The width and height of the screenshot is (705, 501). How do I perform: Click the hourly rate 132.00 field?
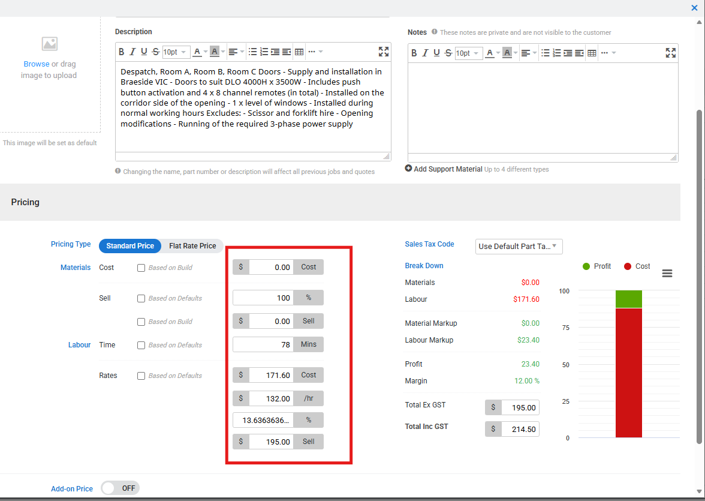[x=271, y=398]
